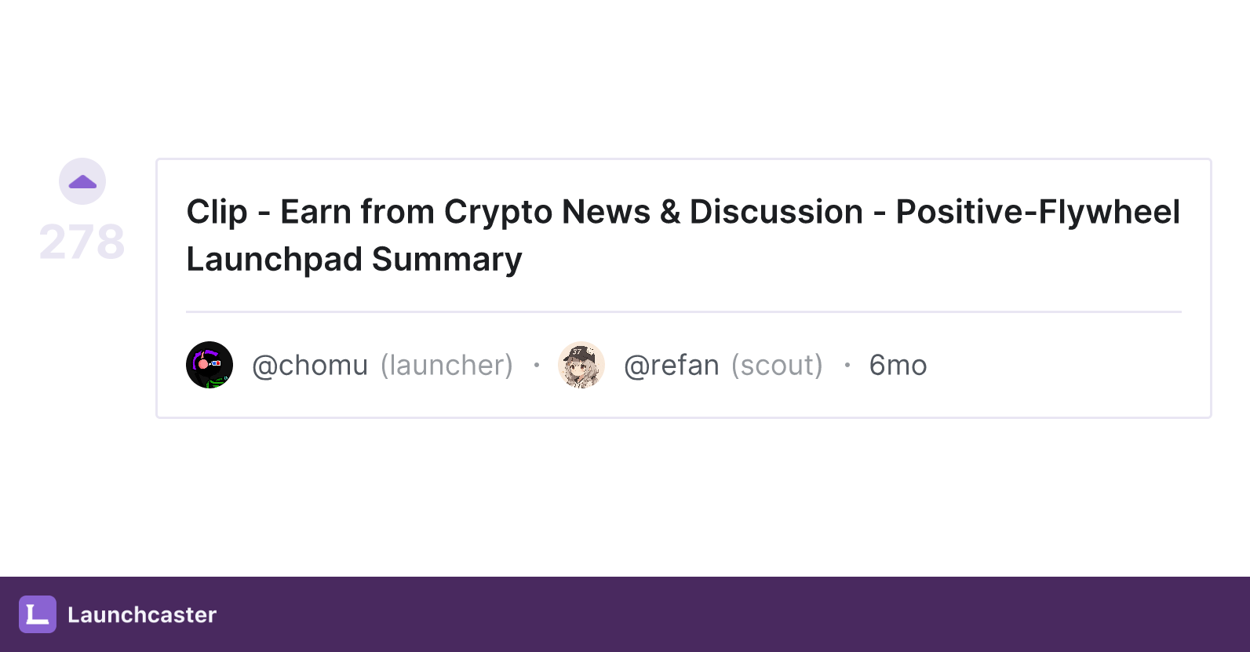Image resolution: width=1250 pixels, height=652 pixels.
Task: Click the (scout) role label
Action: click(777, 366)
